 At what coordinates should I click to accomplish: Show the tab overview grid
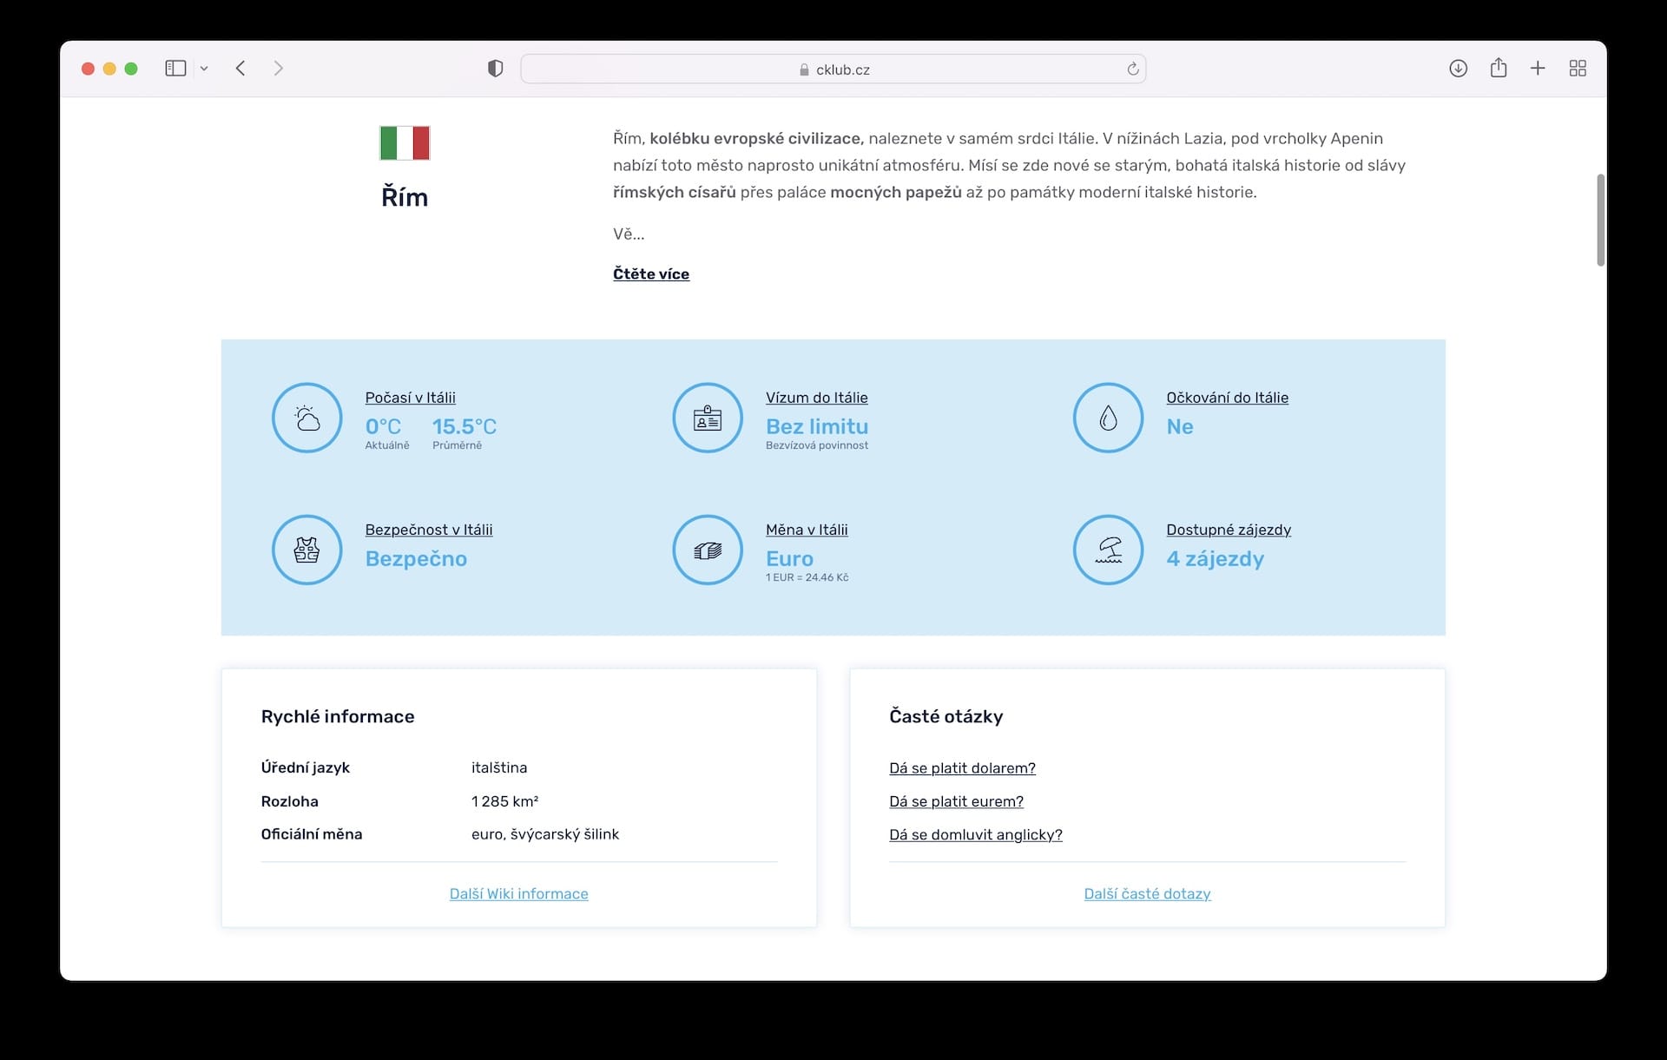pos(1578,69)
